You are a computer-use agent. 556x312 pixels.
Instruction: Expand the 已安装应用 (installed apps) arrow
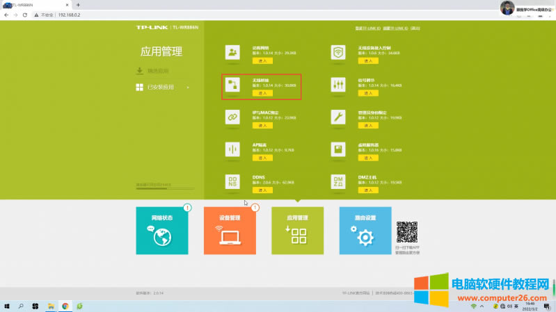pyautogui.click(x=188, y=88)
